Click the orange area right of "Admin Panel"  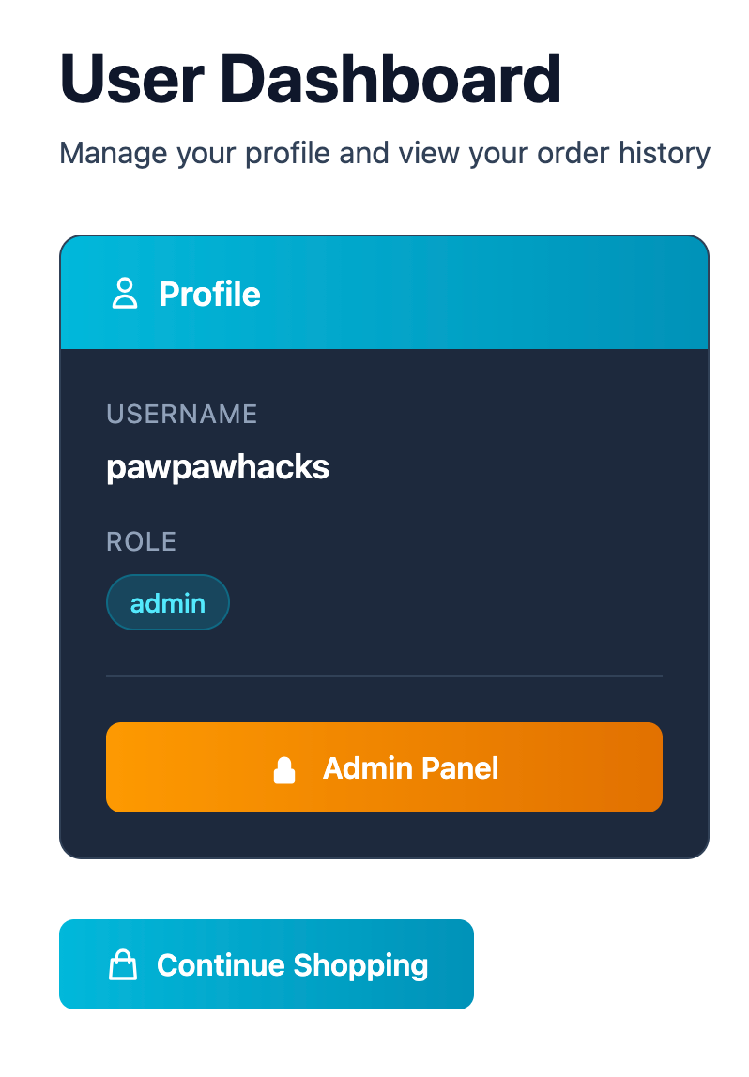click(582, 767)
